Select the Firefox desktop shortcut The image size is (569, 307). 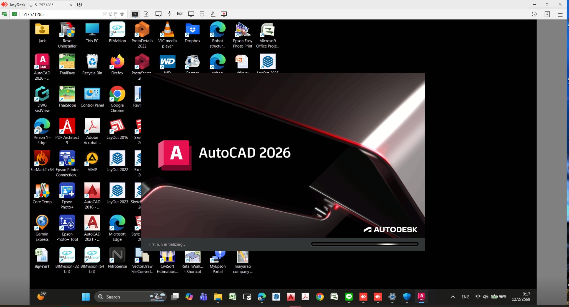[117, 65]
